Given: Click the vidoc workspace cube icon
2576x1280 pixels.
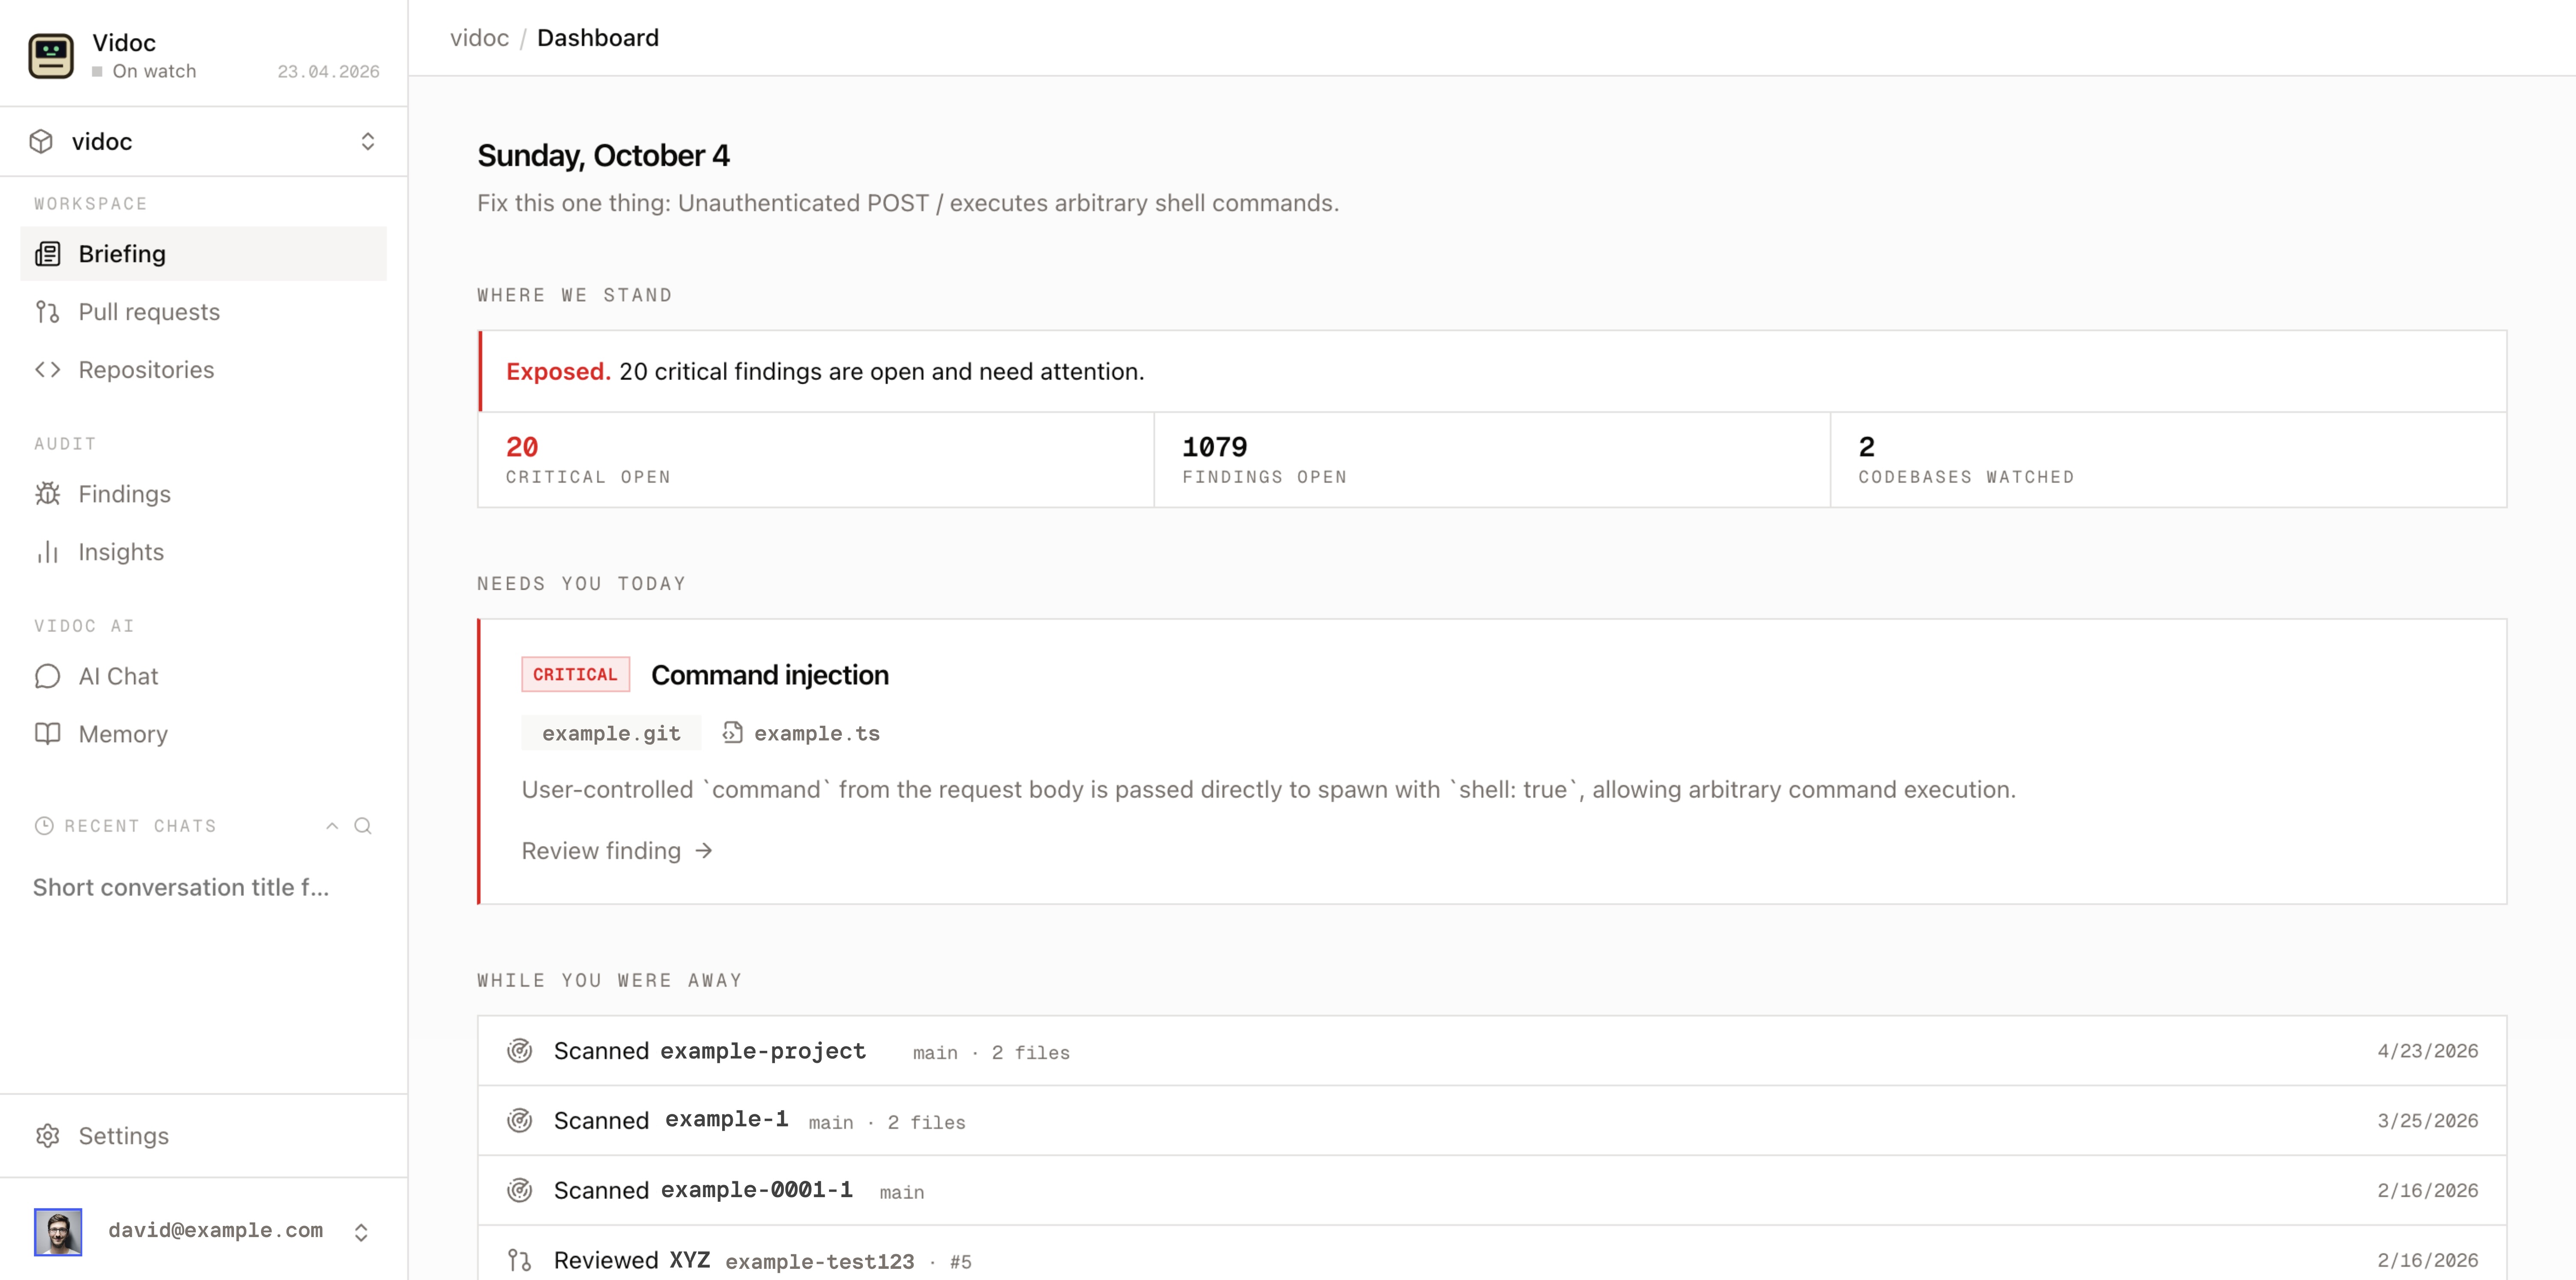Looking at the screenshot, I should tap(41, 142).
